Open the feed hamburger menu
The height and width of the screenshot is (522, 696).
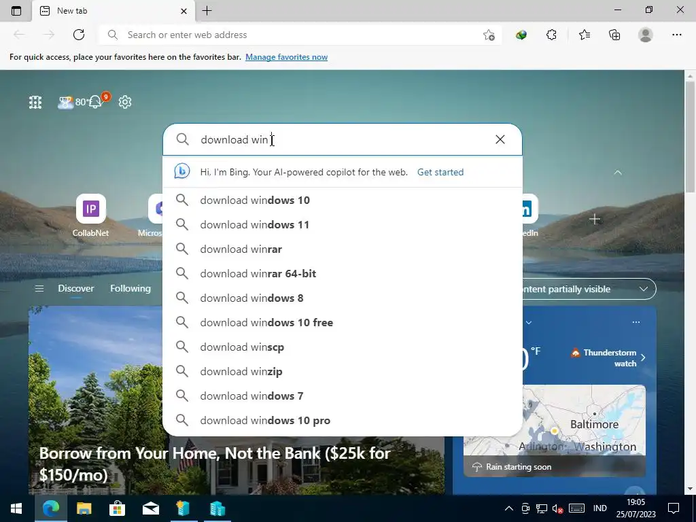coord(39,288)
